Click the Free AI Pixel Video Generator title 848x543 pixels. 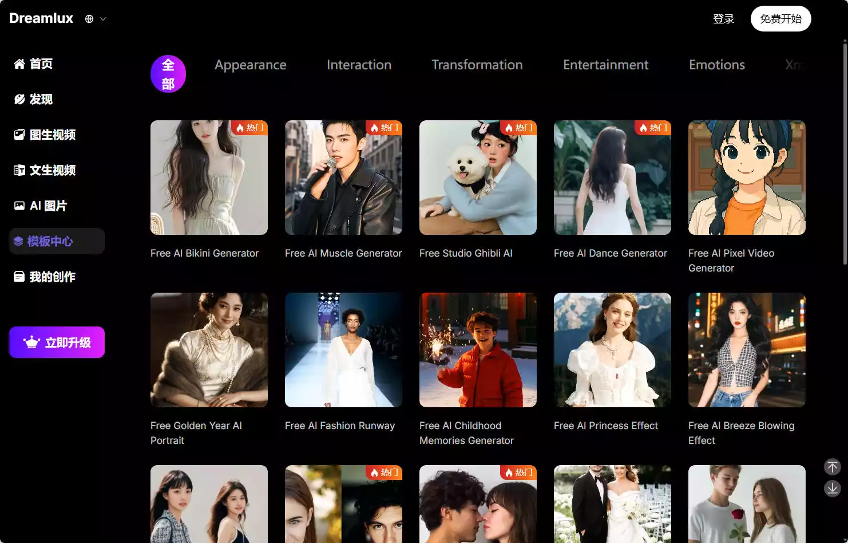point(731,261)
